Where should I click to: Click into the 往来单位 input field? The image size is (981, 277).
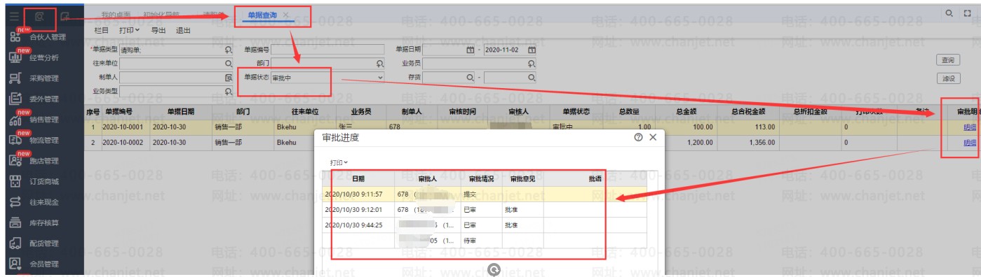pyautogui.click(x=177, y=63)
